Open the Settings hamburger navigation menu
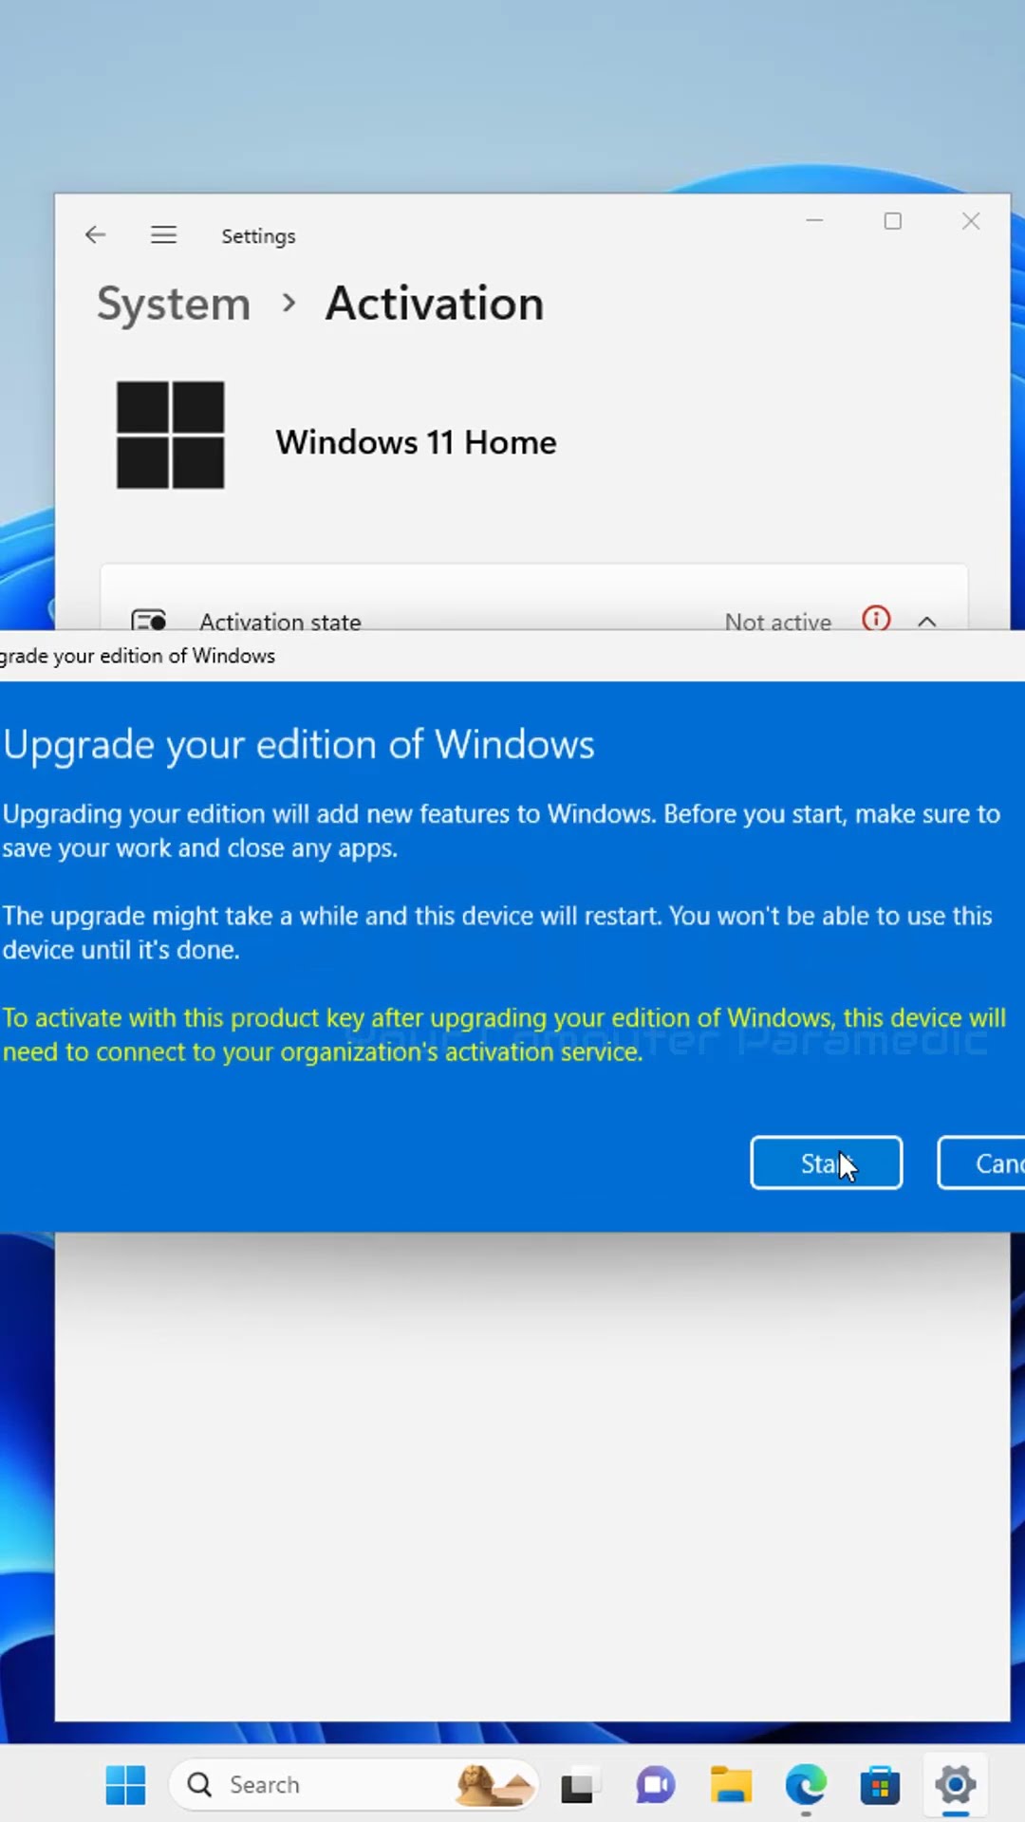1025x1822 pixels. (163, 234)
